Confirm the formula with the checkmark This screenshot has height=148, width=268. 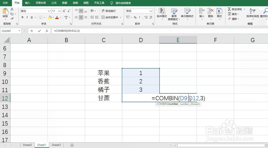point(39,31)
